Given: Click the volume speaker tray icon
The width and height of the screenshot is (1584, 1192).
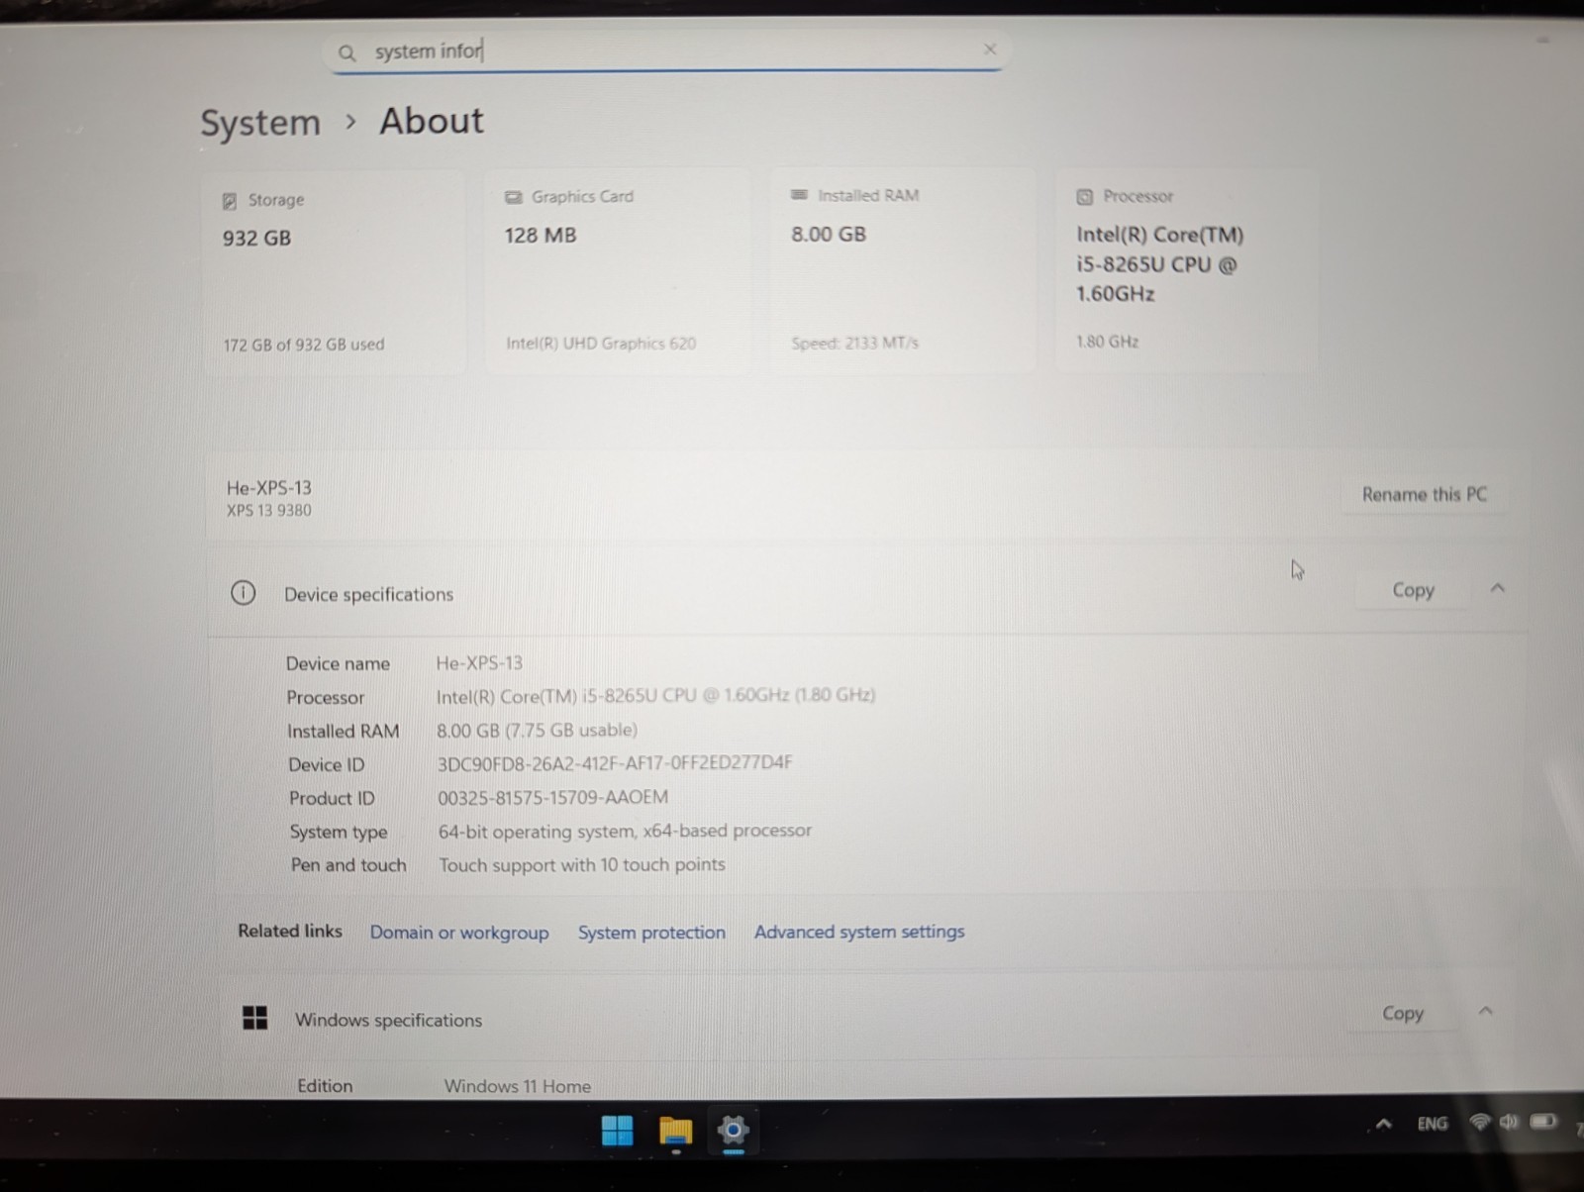Looking at the screenshot, I should [1509, 1122].
